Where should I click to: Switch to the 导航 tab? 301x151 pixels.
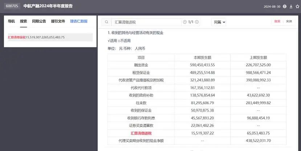[11, 21]
